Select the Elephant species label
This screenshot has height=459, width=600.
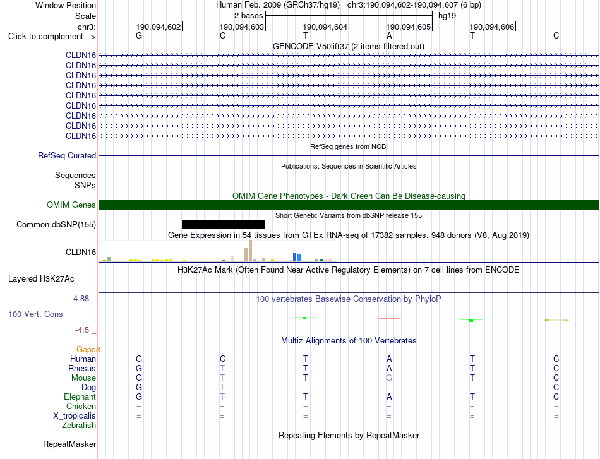80,396
